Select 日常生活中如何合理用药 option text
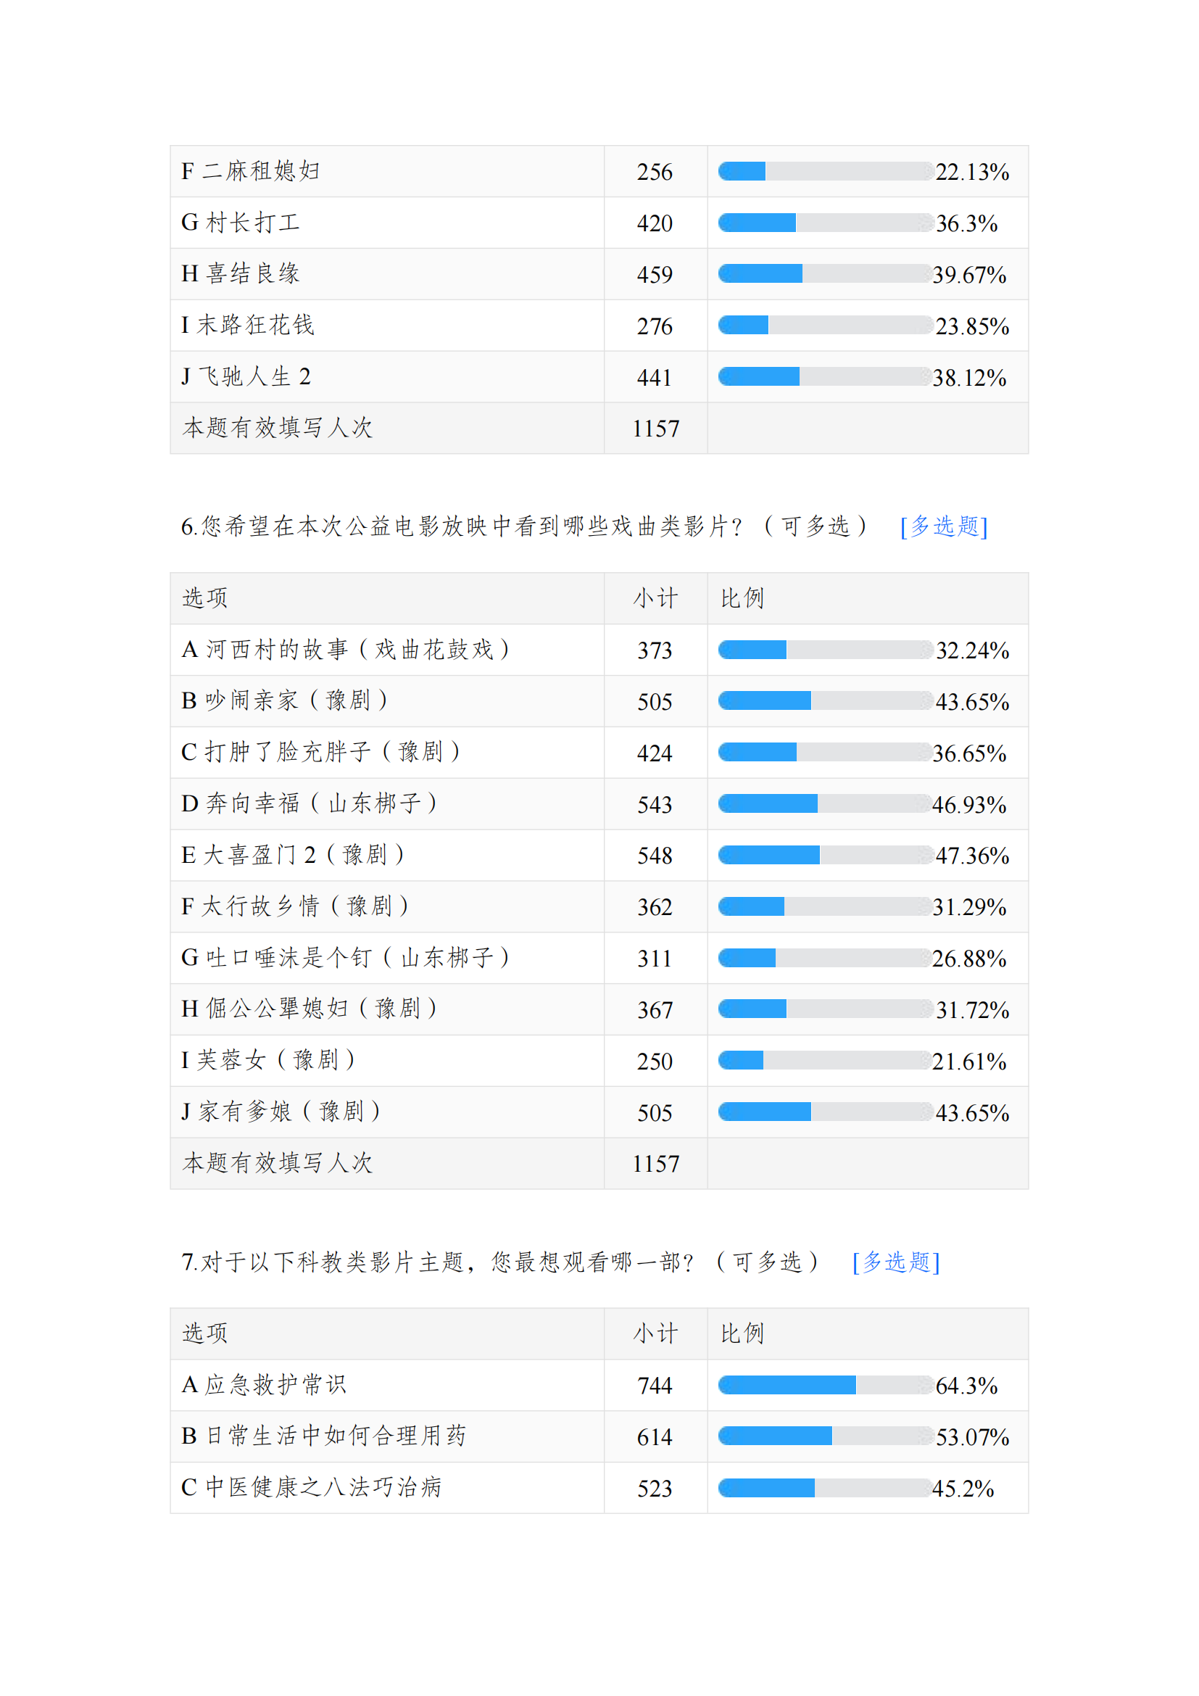 coord(324,1436)
